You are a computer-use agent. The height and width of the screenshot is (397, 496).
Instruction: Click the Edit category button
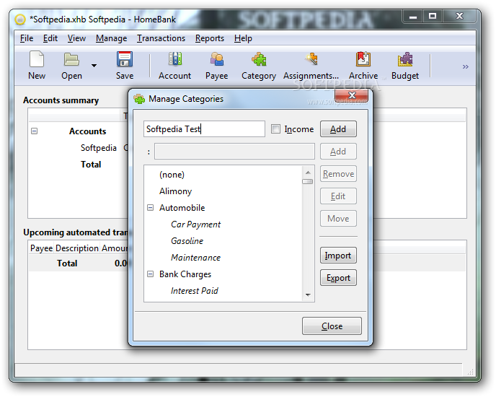pos(338,196)
